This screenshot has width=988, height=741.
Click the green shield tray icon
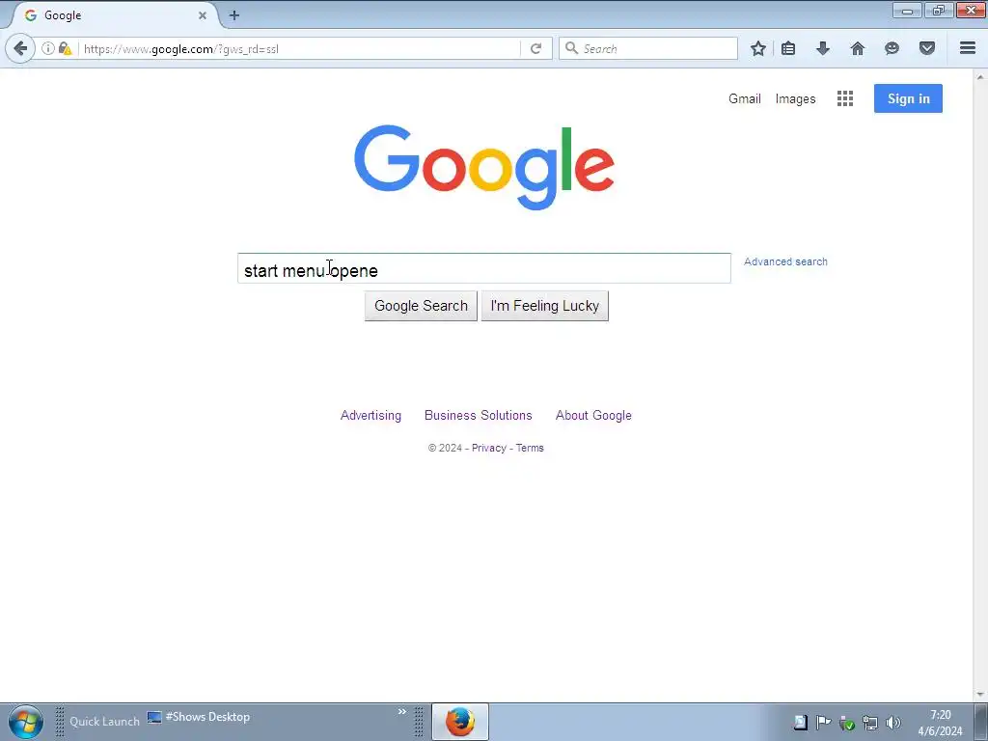[x=847, y=722]
